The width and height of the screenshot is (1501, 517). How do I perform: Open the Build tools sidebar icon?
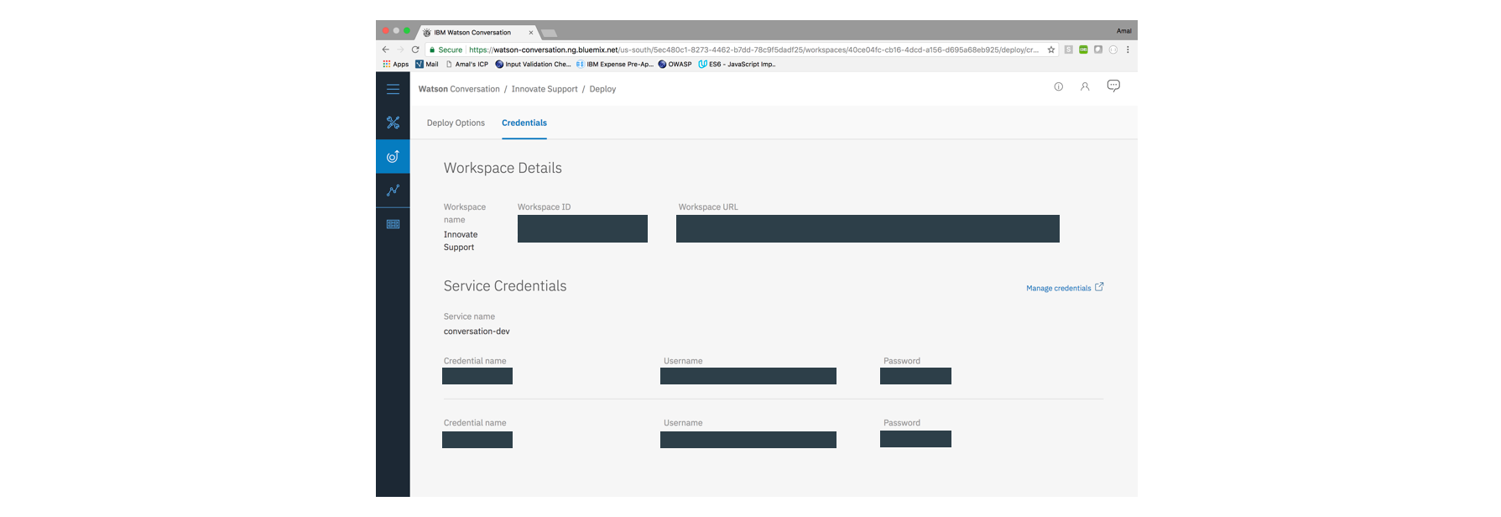(x=393, y=123)
